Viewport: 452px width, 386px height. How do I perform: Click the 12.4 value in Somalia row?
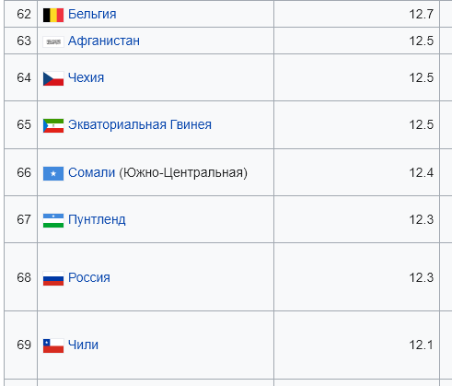[x=422, y=172]
